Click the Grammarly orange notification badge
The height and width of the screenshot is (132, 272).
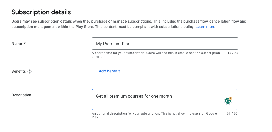pos(230,98)
